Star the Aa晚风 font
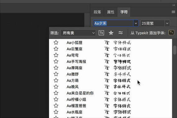 pyautogui.click(x=56, y=87)
